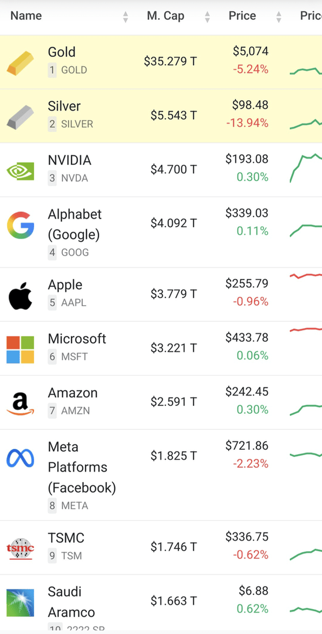Image resolution: width=322 pixels, height=634 pixels.
Task: Open the Meta Platforms (Facebook) link
Action: pyautogui.click(x=82, y=467)
